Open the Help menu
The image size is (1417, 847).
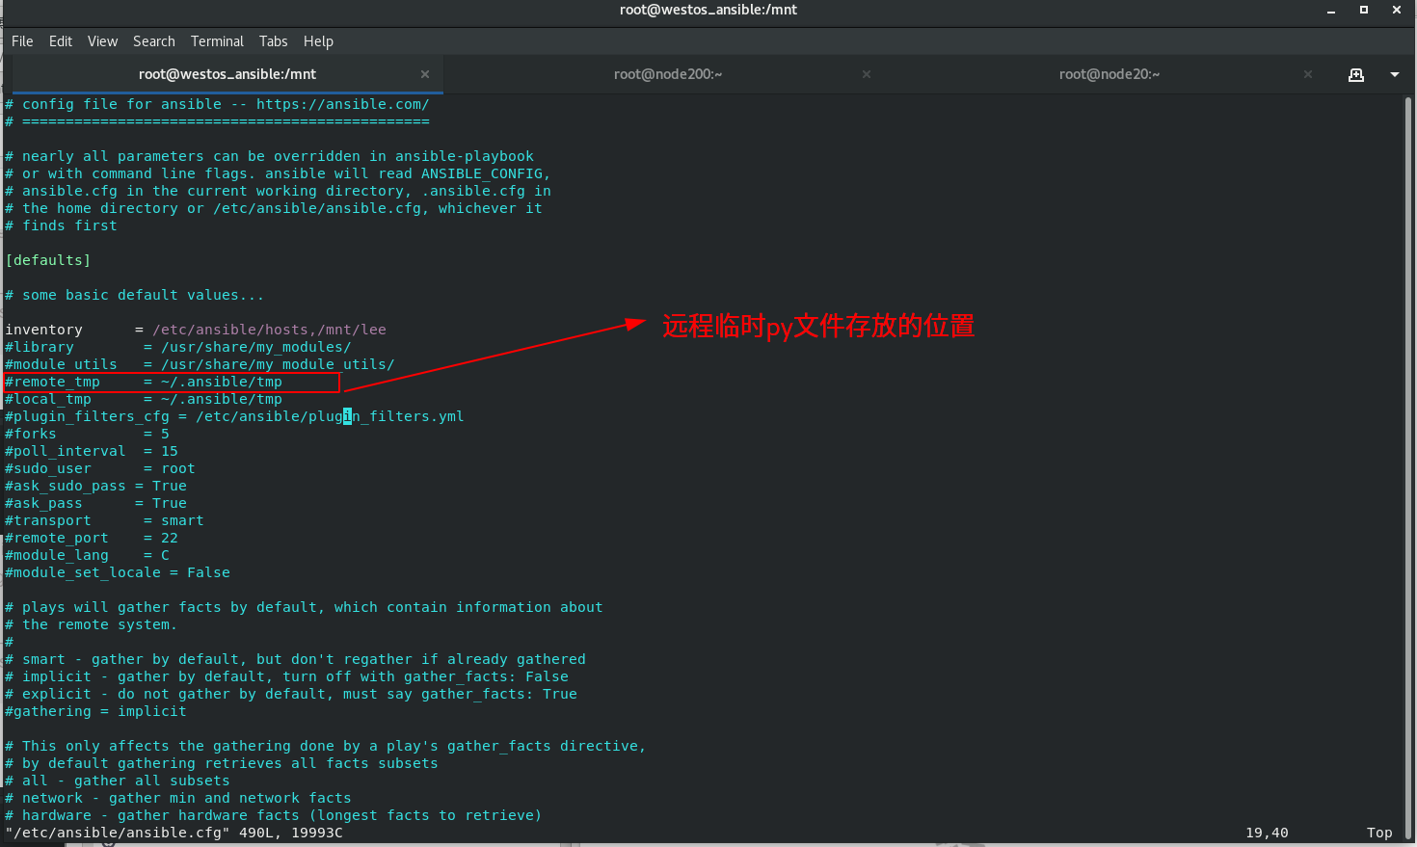[318, 41]
